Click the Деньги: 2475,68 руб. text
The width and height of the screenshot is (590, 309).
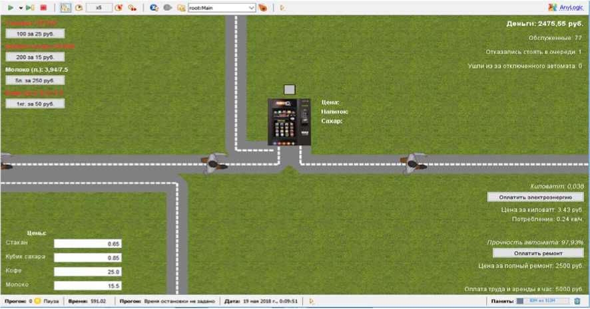click(545, 24)
